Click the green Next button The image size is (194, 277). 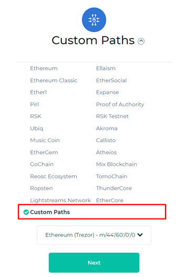tap(94, 263)
